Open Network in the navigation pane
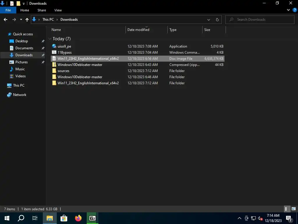Screen dimensions: 298x224 click(19, 95)
